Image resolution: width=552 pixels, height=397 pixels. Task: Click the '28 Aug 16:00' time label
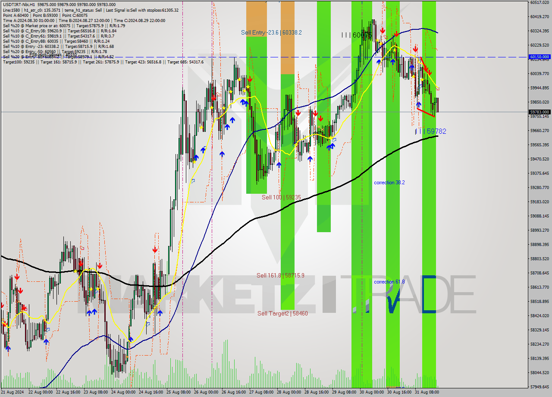click(x=316, y=392)
